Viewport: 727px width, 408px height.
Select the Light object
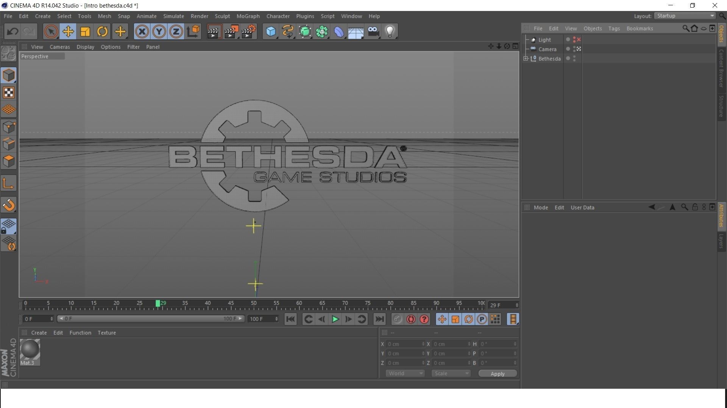(544, 40)
